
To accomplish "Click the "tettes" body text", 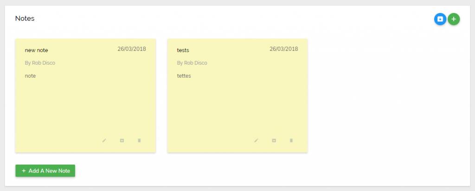I will (x=184, y=76).
